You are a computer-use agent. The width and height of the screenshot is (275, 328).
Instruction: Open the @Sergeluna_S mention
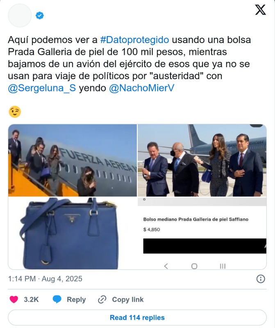click(x=42, y=88)
